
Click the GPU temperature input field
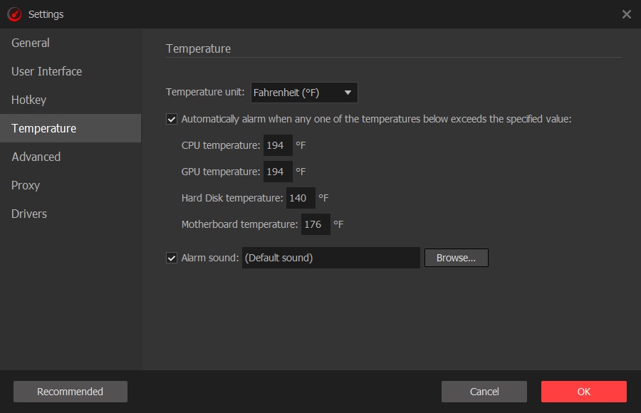pyautogui.click(x=278, y=171)
